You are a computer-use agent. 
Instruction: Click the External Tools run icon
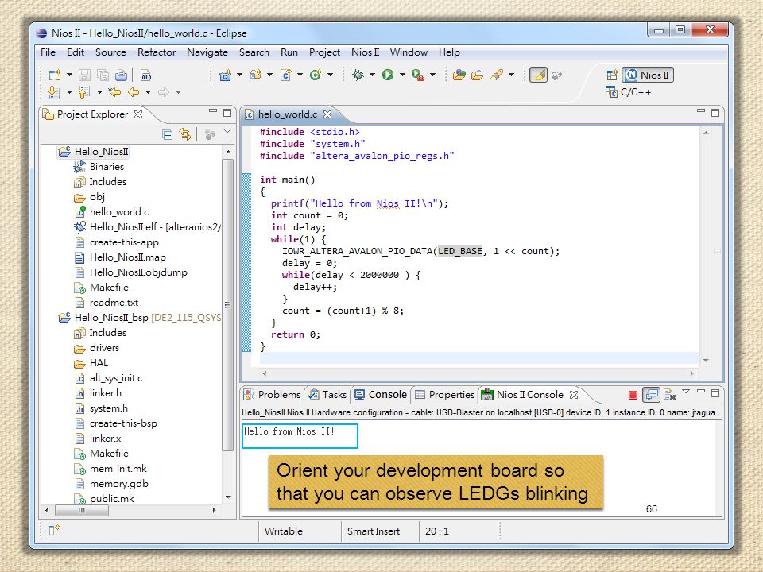tap(417, 75)
